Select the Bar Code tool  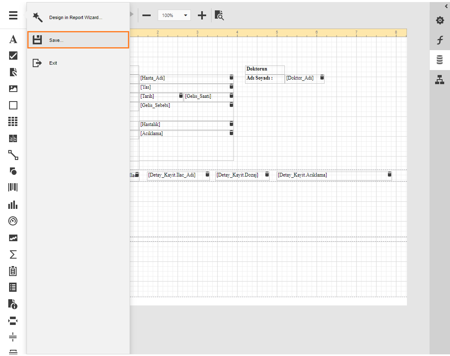click(x=13, y=187)
